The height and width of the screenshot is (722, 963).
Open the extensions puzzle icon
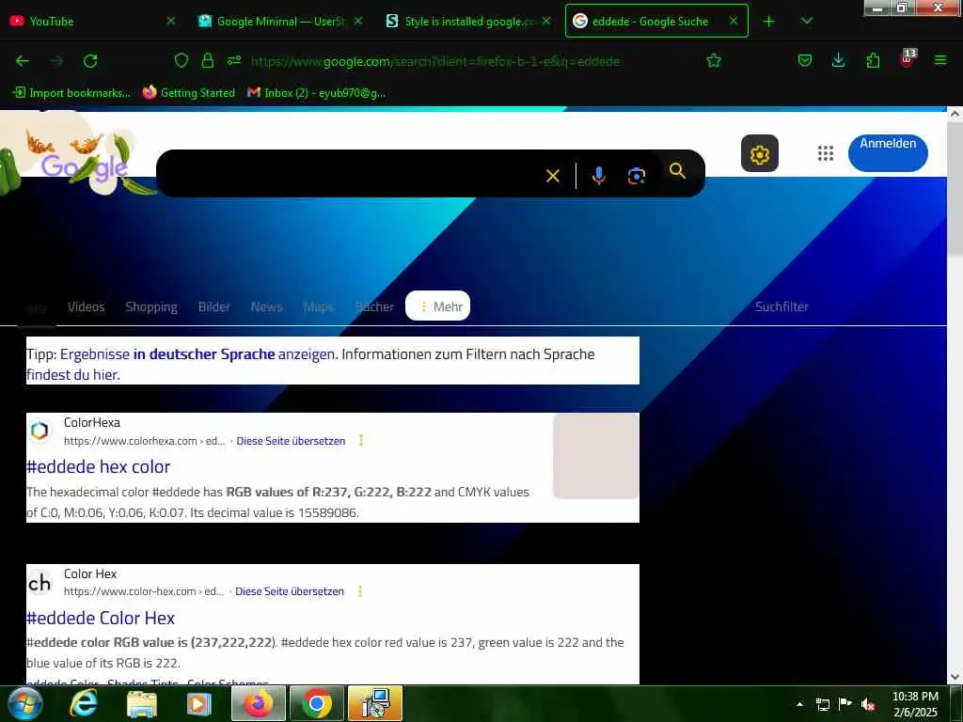tap(873, 60)
